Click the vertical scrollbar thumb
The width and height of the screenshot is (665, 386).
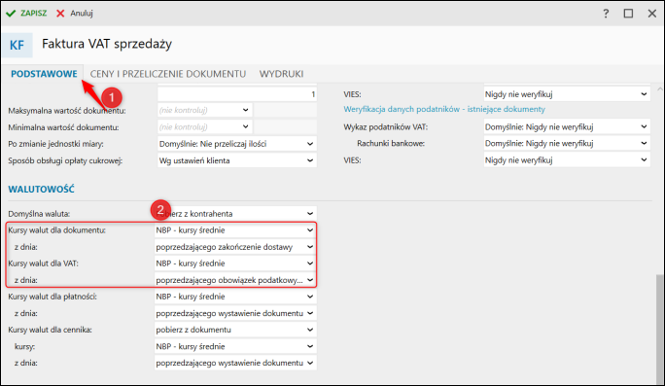click(x=659, y=329)
